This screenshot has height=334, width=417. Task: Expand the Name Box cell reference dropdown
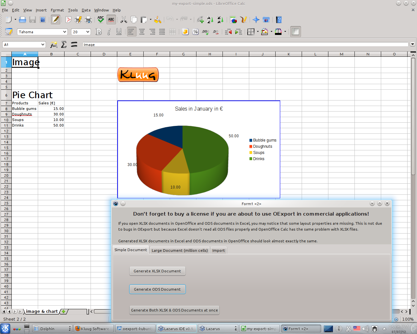(x=43, y=45)
